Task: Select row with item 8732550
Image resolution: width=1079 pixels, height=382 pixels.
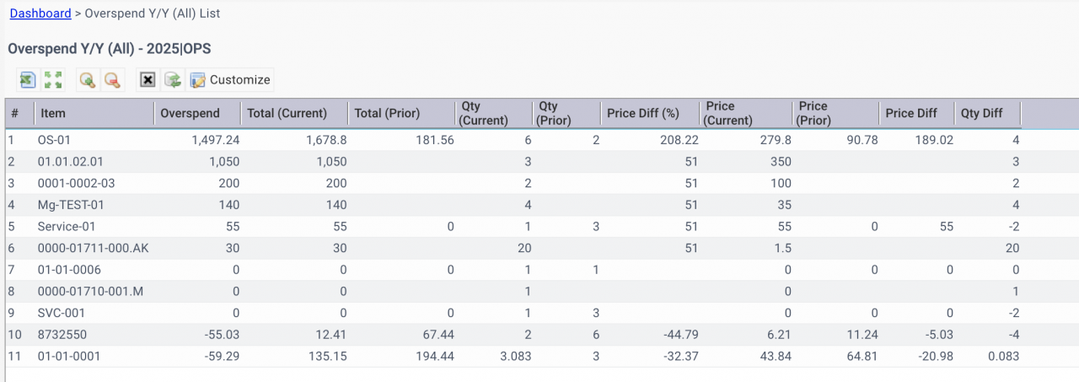Action: click(x=539, y=335)
